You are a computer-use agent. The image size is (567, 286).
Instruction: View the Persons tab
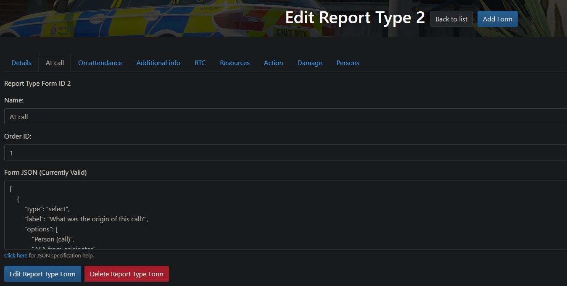pyautogui.click(x=348, y=63)
